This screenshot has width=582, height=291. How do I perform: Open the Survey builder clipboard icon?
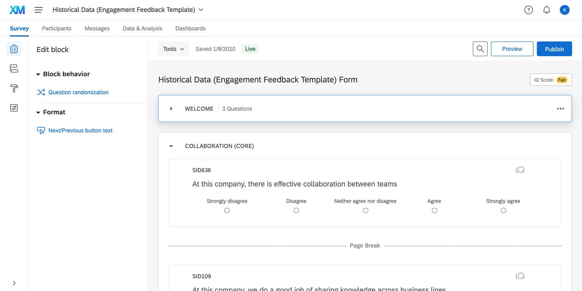[x=14, y=49]
